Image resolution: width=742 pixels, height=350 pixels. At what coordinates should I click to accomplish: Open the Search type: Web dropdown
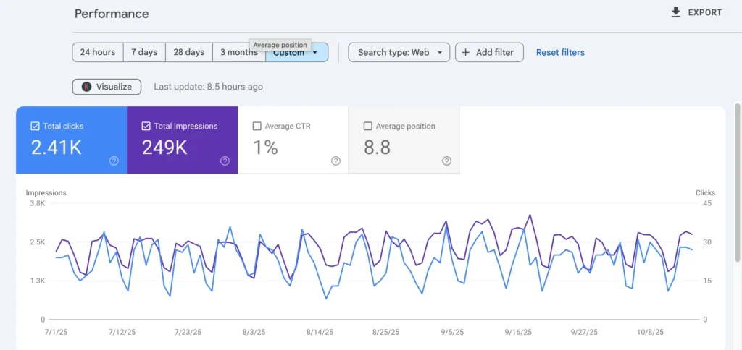click(x=399, y=53)
